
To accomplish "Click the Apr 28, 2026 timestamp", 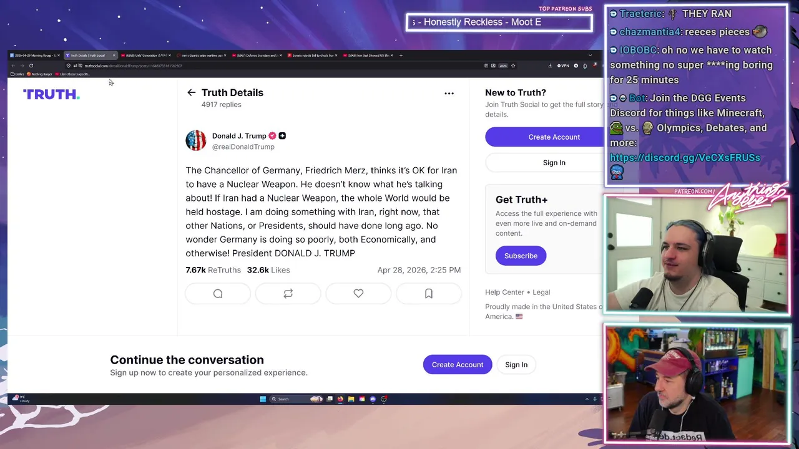I will point(419,270).
